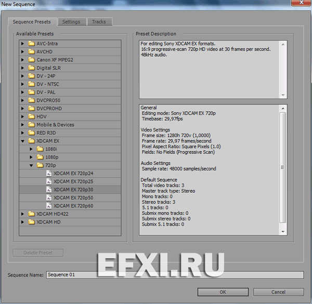Click the HDV folder icon

point(31,116)
